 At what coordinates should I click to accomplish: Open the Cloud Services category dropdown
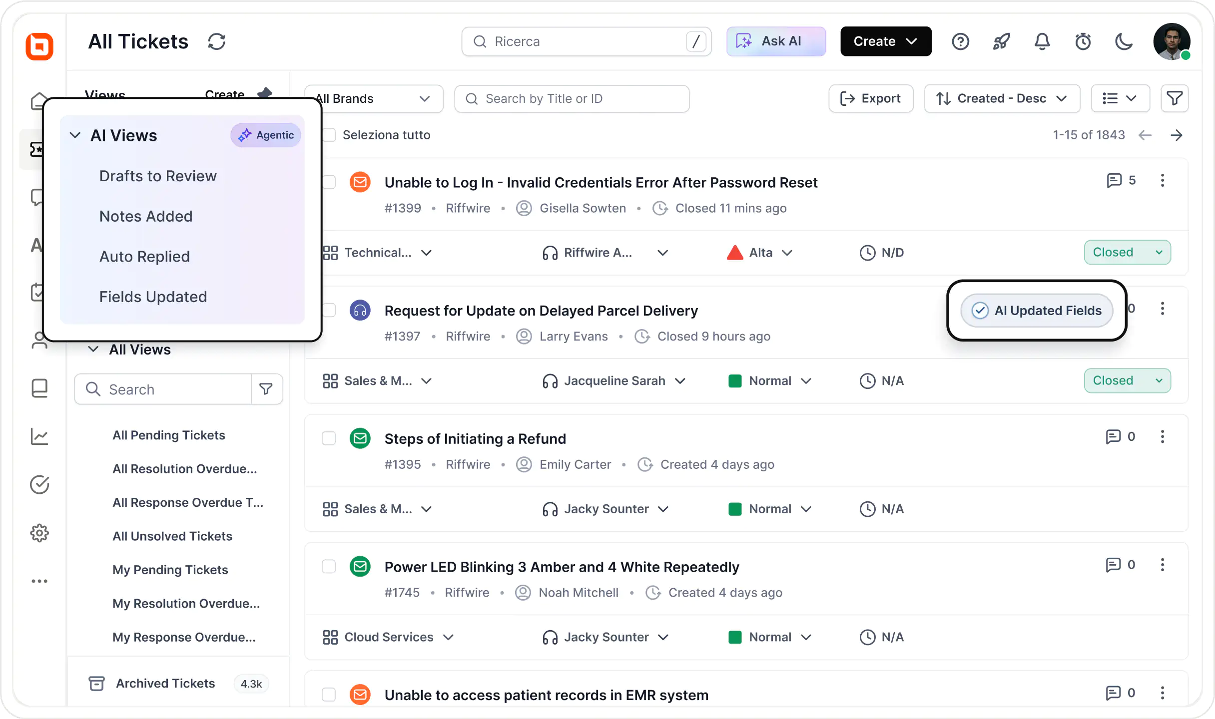pos(388,637)
